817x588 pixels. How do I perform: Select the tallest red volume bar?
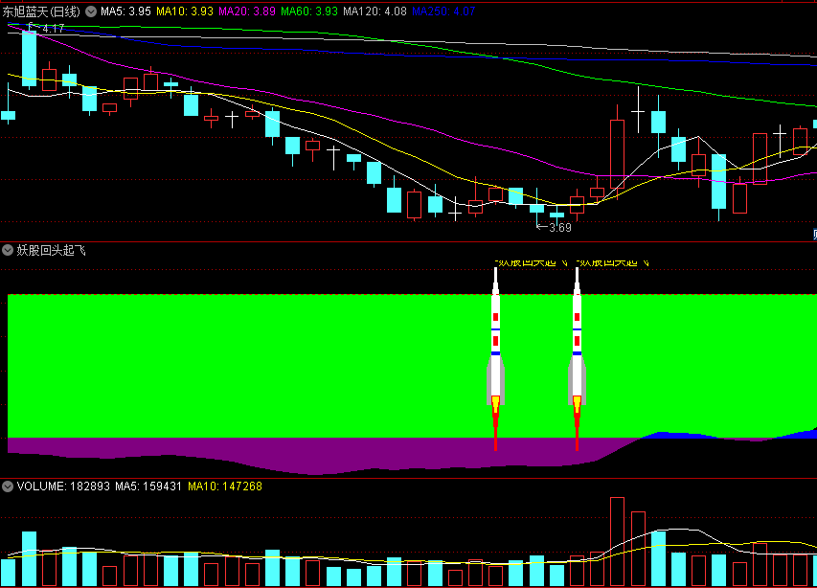tap(617, 542)
